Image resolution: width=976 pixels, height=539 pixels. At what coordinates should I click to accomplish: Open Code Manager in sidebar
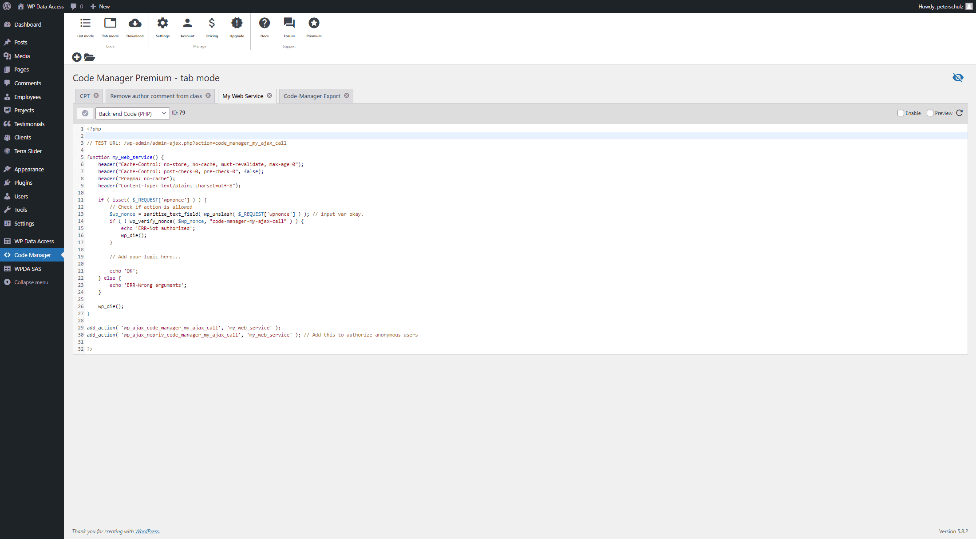(32, 255)
